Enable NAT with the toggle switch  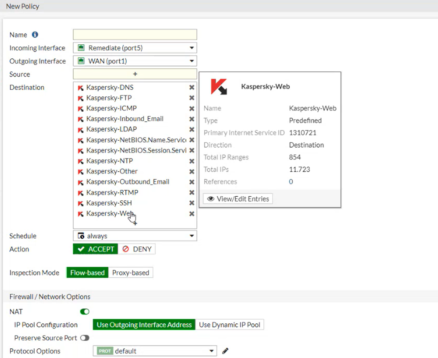(84, 311)
